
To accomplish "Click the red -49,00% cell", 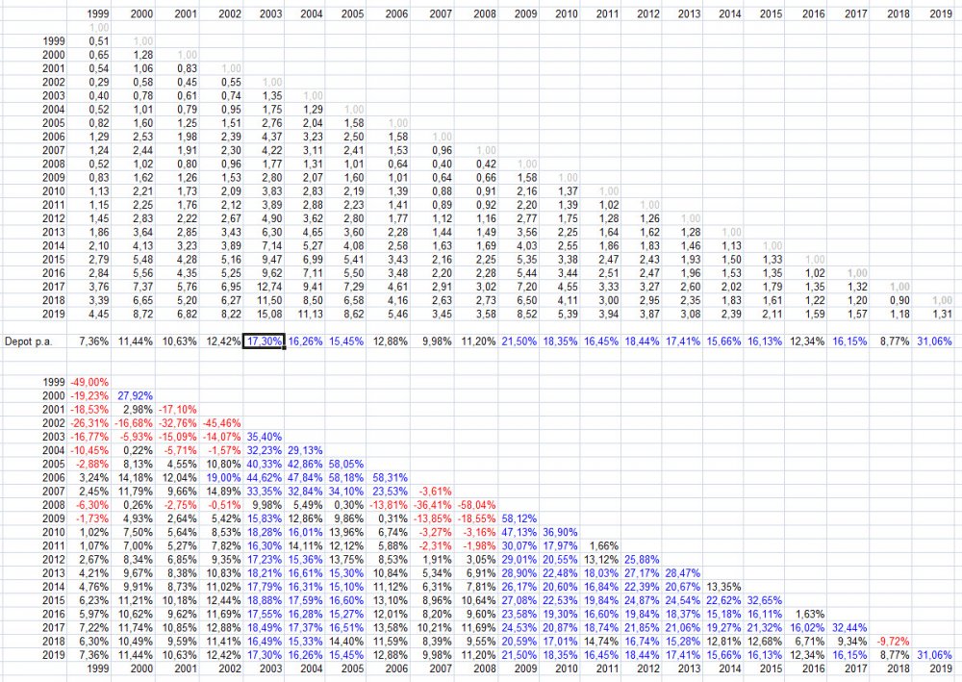I will (89, 382).
